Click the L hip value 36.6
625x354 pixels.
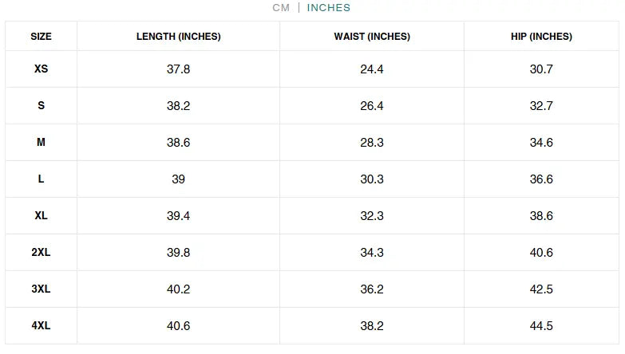541,179
